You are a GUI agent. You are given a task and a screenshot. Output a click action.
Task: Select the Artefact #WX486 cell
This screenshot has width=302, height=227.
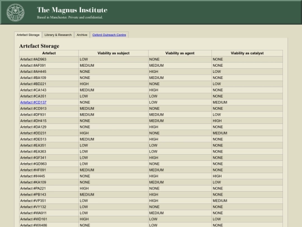coord(49,225)
